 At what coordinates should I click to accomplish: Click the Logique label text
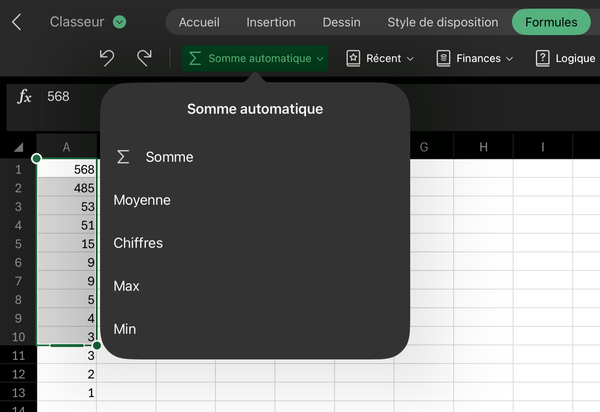coord(575,58)
